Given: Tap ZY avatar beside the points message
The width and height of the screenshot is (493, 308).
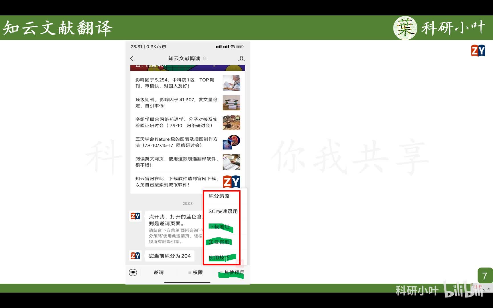Looking at the screenshot, I should (135, 256).
